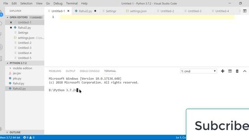
Task: Open pks.py file in explorer
Action: coord(25,78)
